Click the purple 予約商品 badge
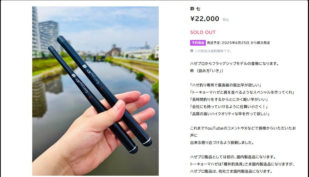 [x=198, y=43]
